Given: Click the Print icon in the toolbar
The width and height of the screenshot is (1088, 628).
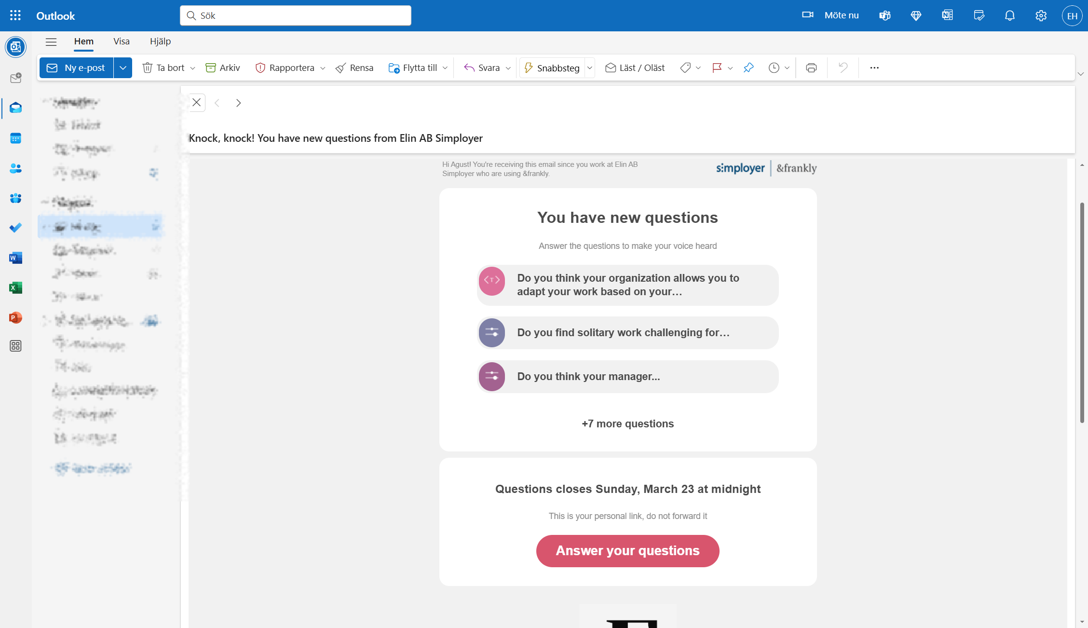Looking at the screenshot, I should pyautogui.click(x=811, y=68).
